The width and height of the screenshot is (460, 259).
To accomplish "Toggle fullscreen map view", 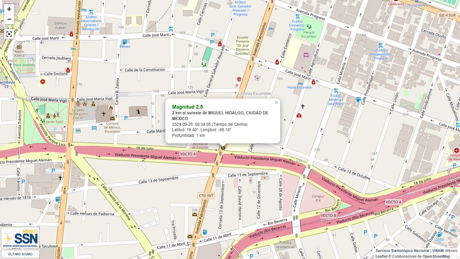I will pos(9,34).
